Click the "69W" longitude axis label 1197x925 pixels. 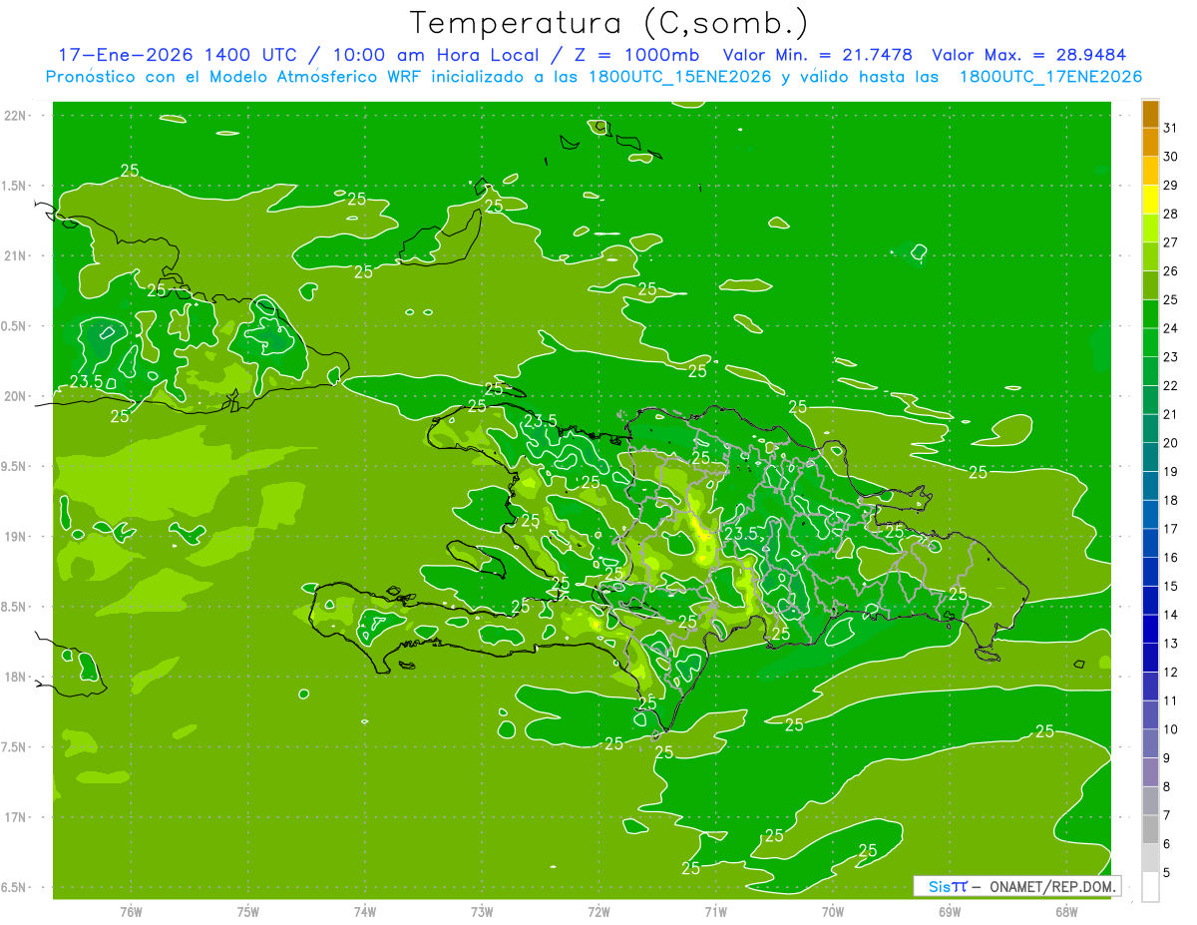point(950,911)
